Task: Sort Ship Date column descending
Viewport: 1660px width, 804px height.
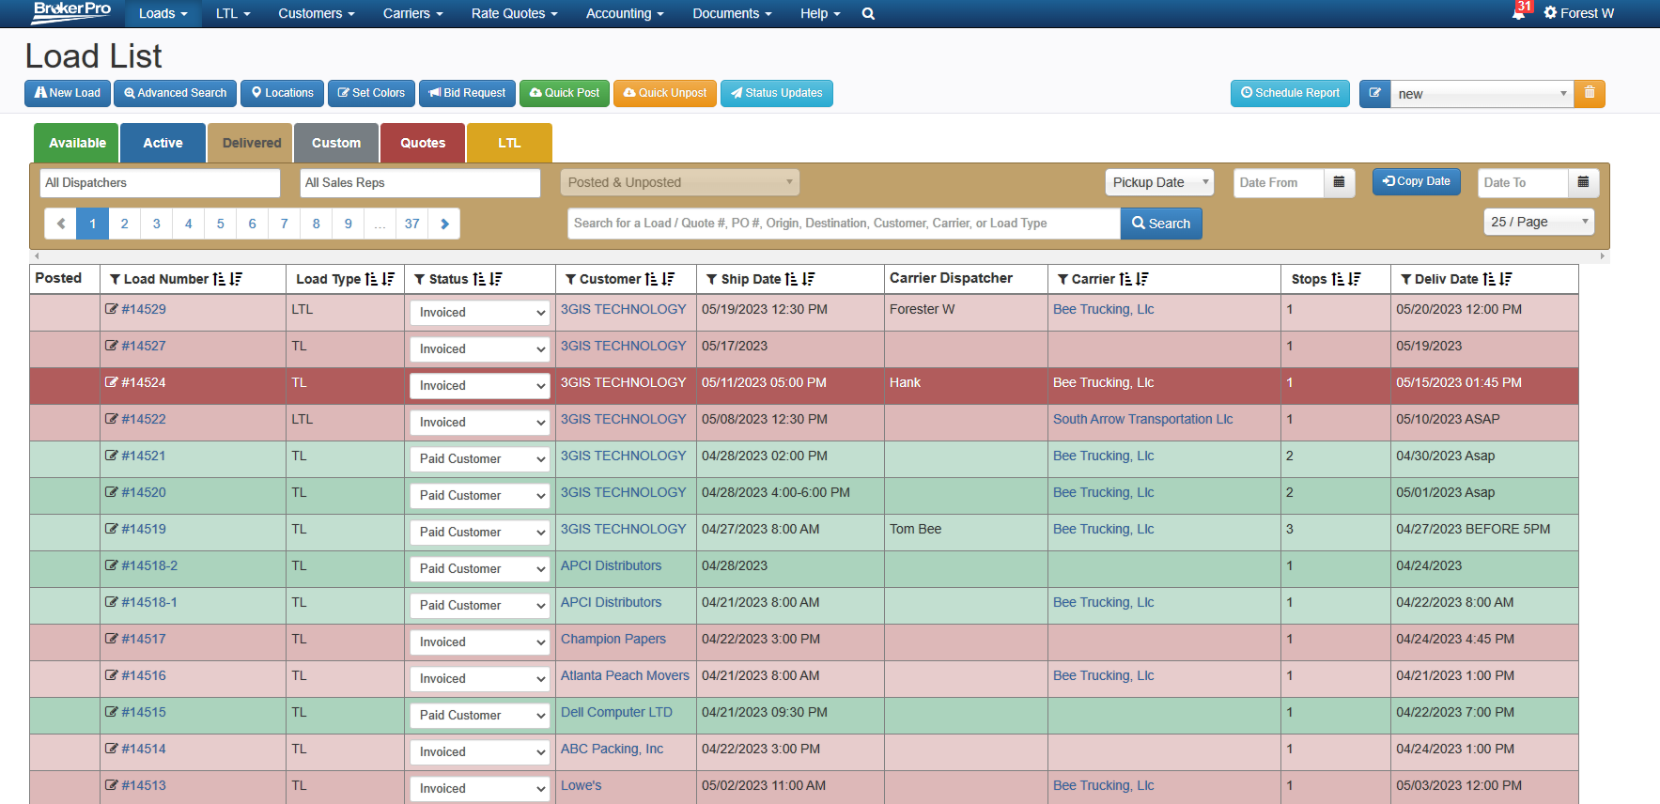Action: click(x=809, y=279)
